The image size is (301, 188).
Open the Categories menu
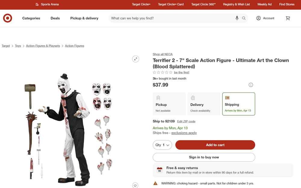31,18
